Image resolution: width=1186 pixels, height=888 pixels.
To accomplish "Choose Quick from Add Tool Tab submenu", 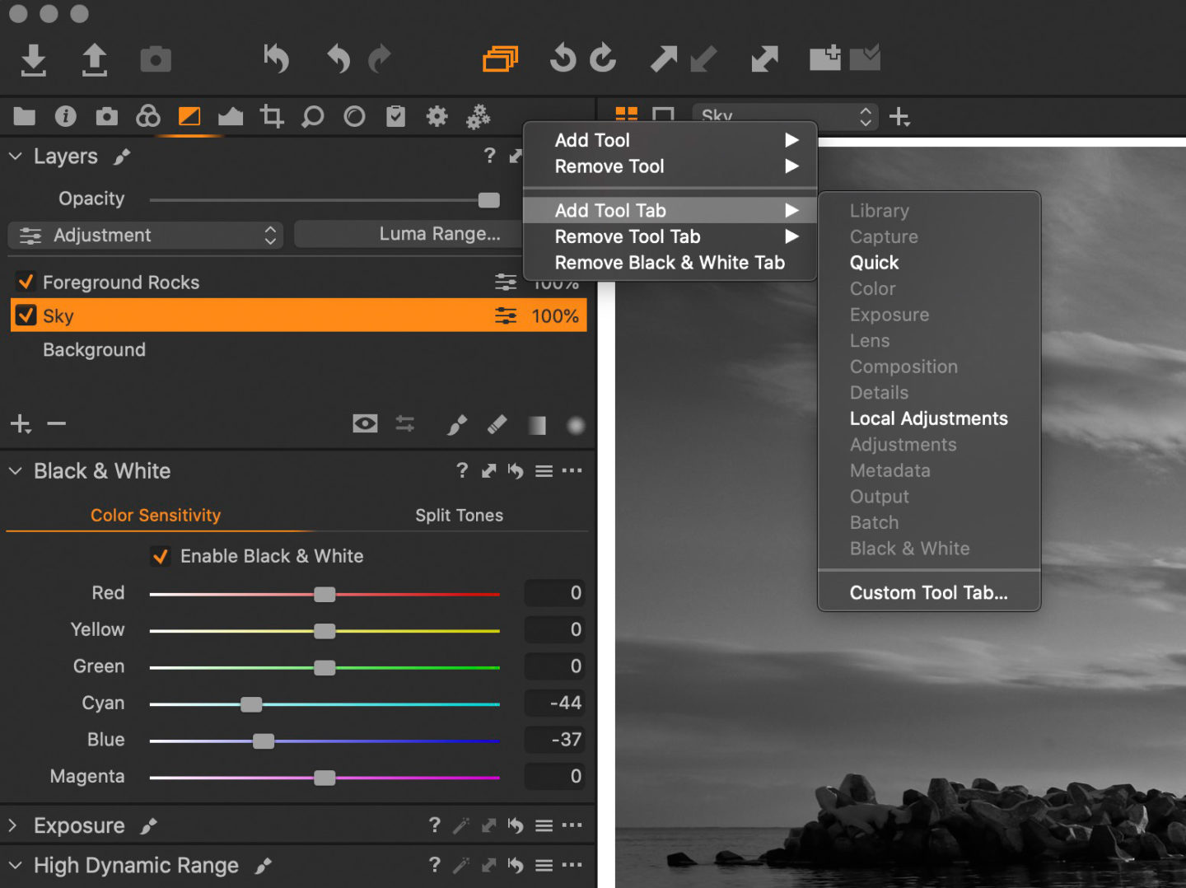I will pos(874,263).
